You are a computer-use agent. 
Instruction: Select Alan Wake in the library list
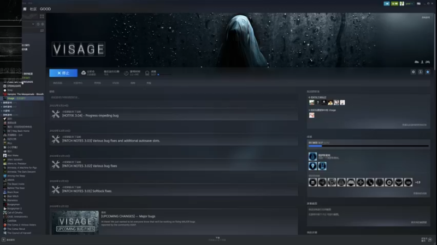pos(13,156)
